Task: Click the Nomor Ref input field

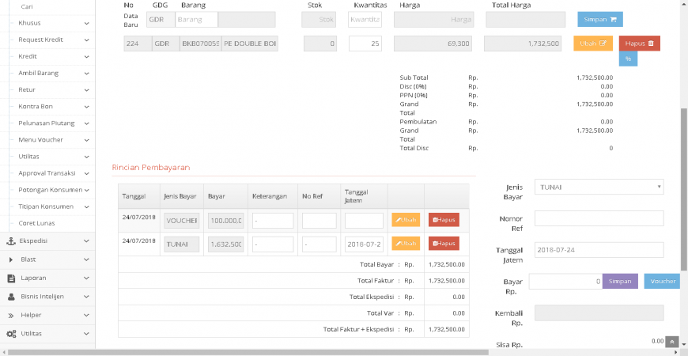Action: click(599, 218)
